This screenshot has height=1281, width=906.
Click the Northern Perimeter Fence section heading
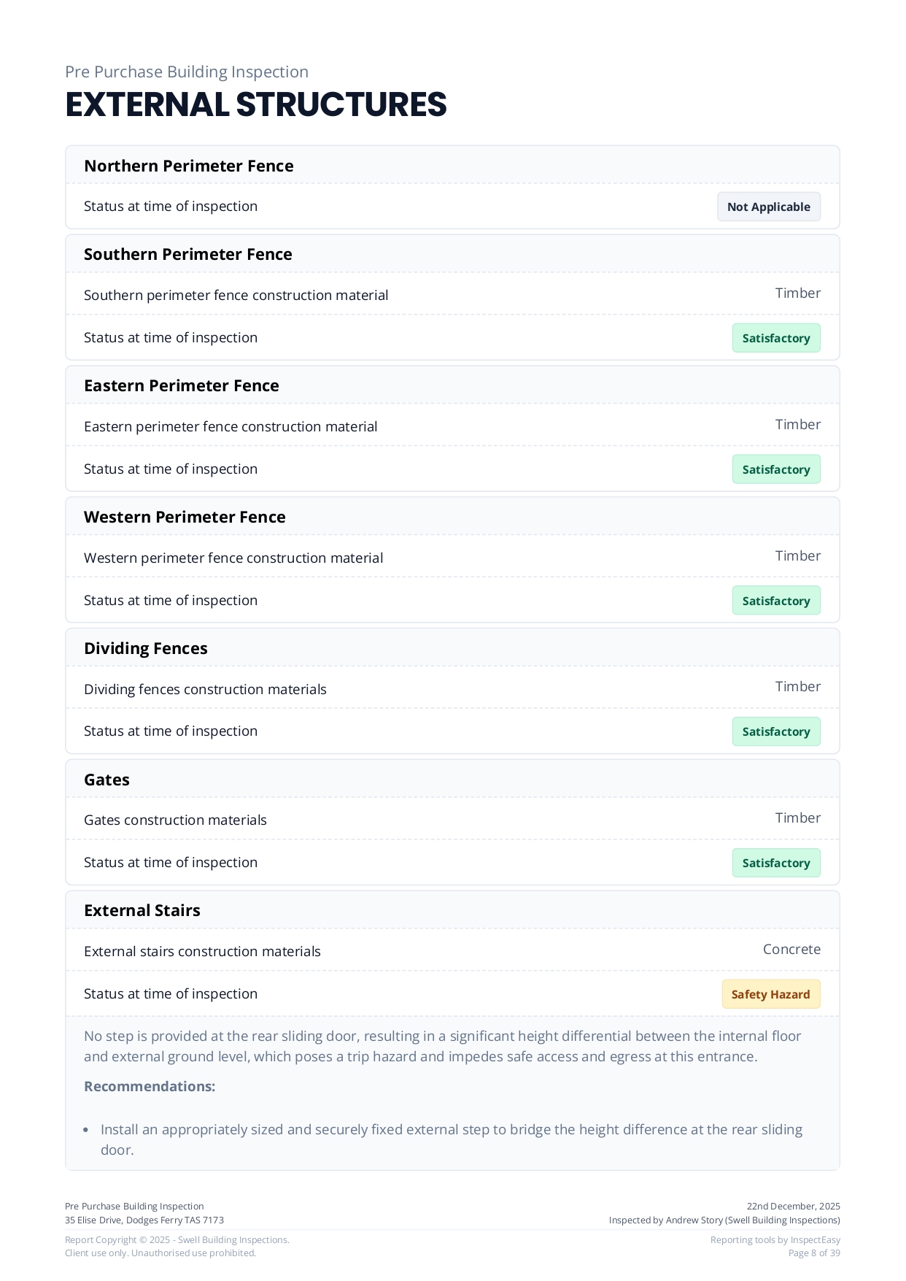click(189, 166)
